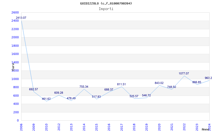
Task: Select the 2019 year on the axis
Action: 147,127
